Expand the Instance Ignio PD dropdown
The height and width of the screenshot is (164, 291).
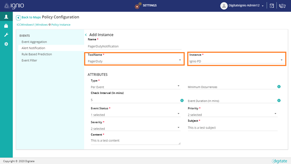pyautogui.click(x=236, y=61)
